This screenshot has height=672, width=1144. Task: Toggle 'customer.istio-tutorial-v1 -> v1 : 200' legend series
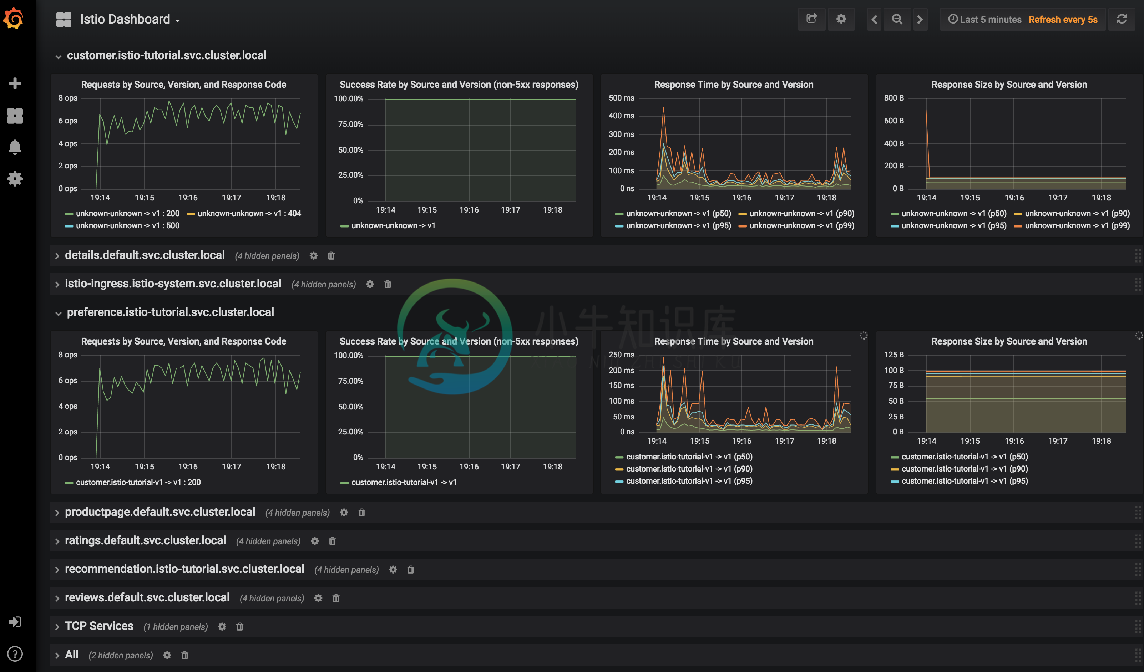[138, 482]
